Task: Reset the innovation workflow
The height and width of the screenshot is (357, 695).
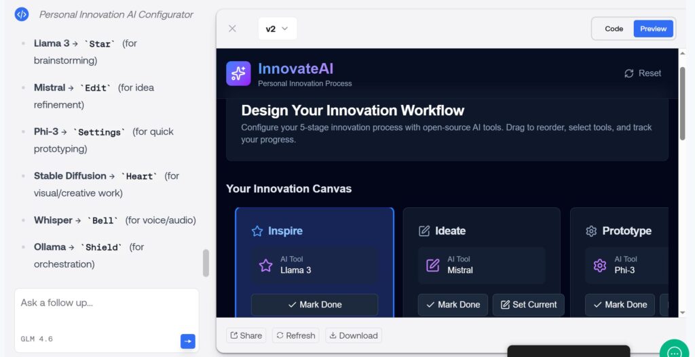Action: coord(642,73)
